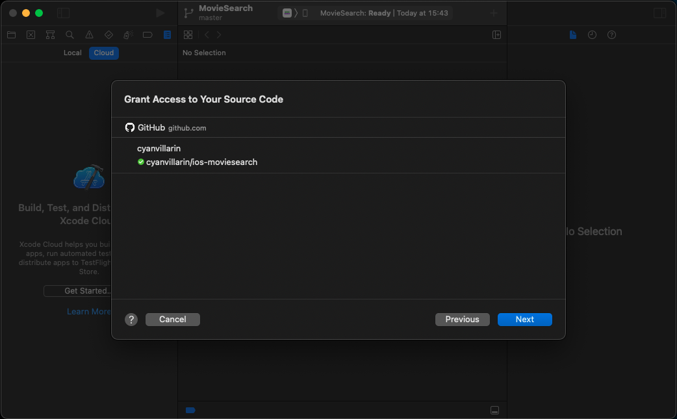Screen dimensions: 677x419
Task: Toggle the inspector panel on right
Action: click(659, 13)
